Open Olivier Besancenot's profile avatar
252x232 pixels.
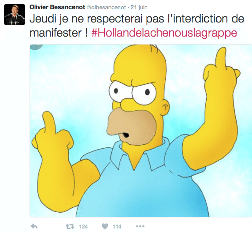(x=15, y=15)
